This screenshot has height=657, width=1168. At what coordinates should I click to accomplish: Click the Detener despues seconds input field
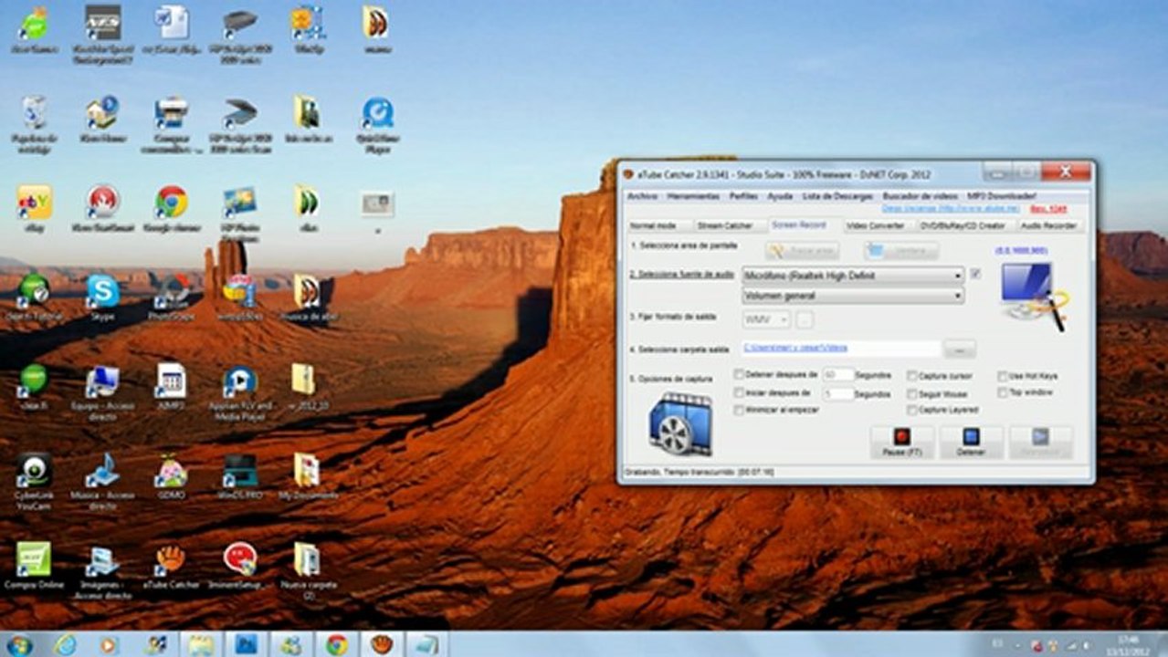(x=837, y=374)
